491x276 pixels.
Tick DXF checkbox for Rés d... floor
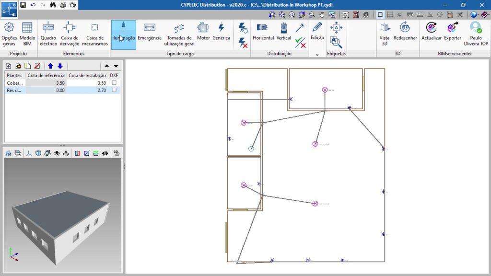(114, 90)
